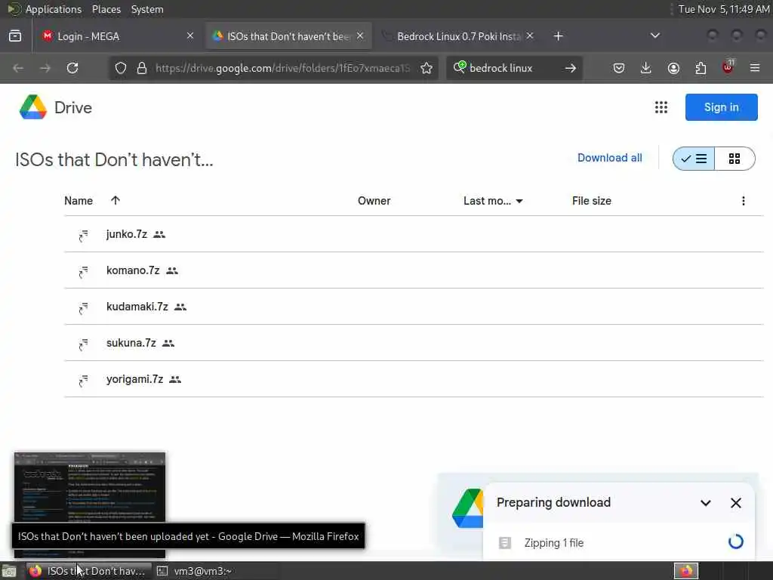The width and height of the screenshot is (773, 580).
Task: Switch to the Bedrock Linux 0.7 Poki tab
Action: [x=458, y=36]
